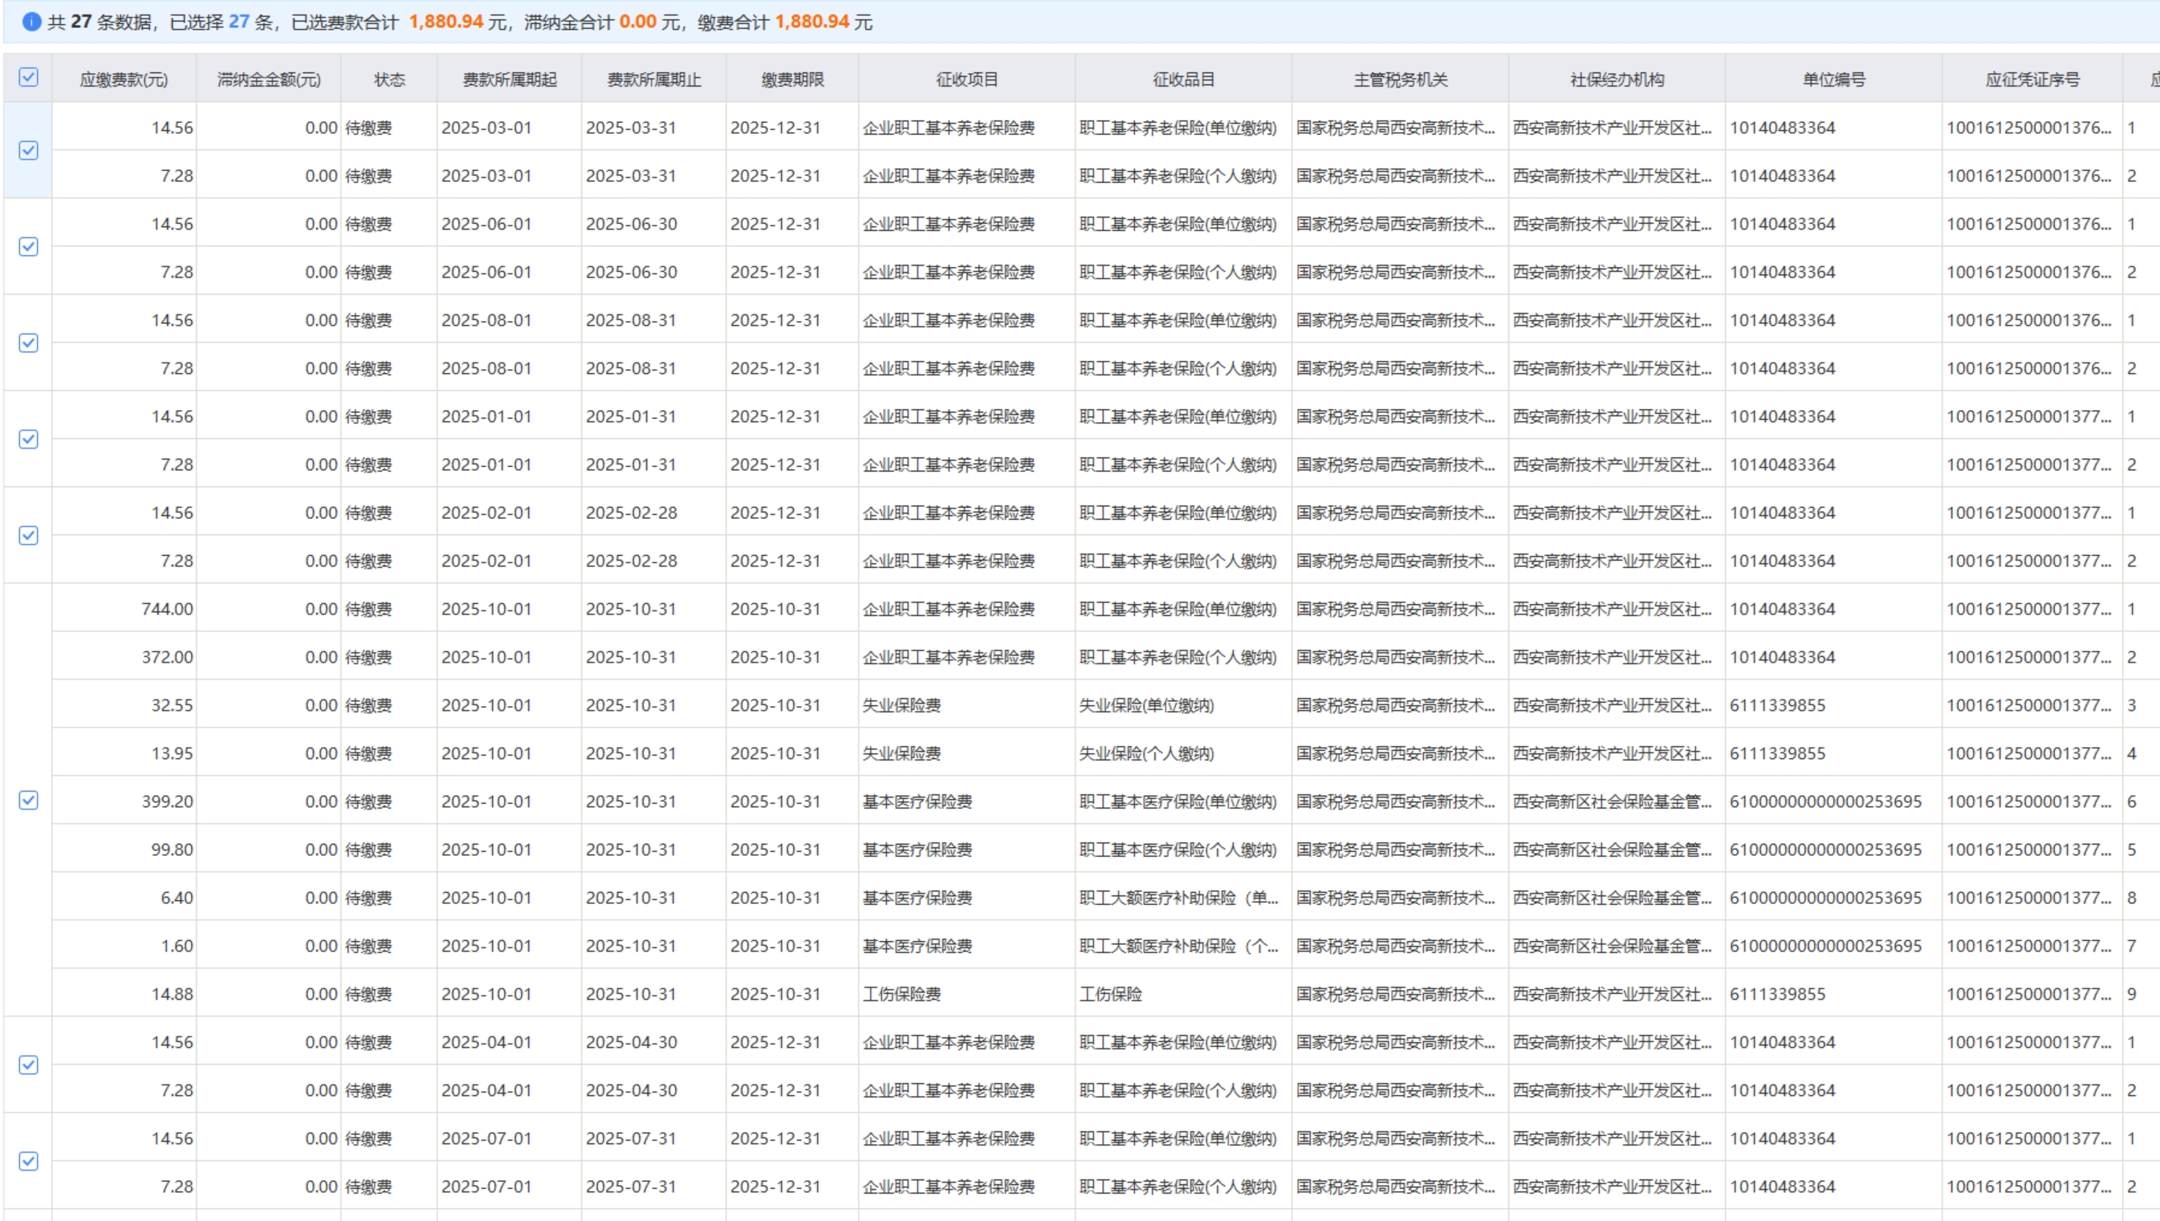The width and height of the screenshot is (2160, 1221).
Task: Click the 征收项目 column header
Action: click(x=966, y=79)
